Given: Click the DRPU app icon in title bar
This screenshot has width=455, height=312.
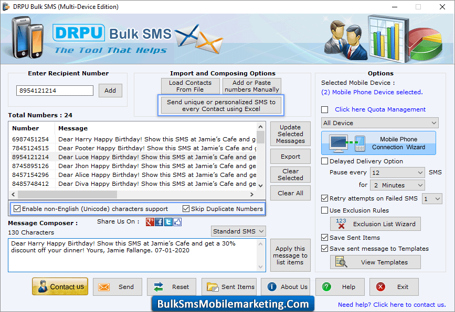Looking at the screenshot, I should click(x=6, y=7).
